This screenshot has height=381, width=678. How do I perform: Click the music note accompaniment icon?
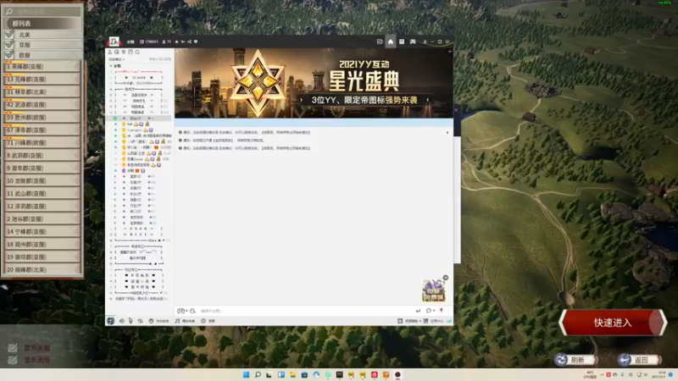pos(177,321)
